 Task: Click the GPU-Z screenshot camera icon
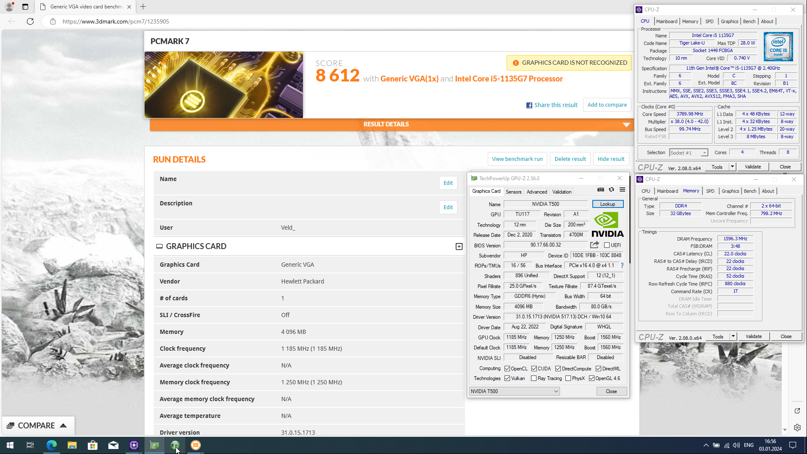(601, 190)
